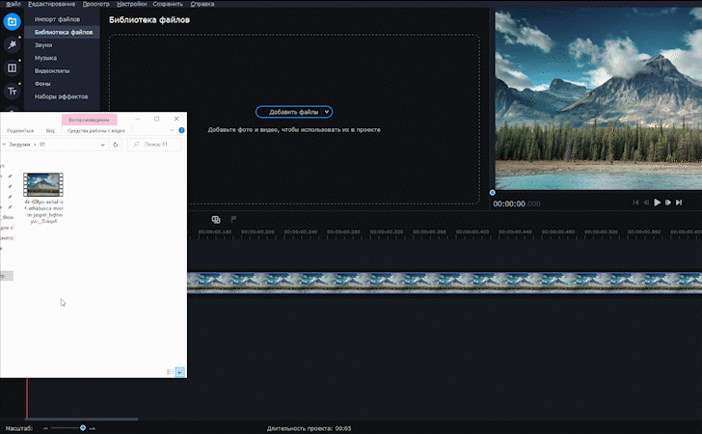Click the Explorer search field
Screen dimensions: 702x434
pyautogui.click(x=156, y=145)
